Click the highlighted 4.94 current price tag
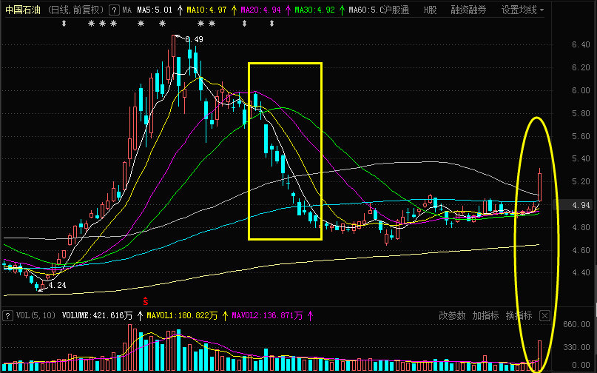The image size is (597, 373). [x=581, y=205]
